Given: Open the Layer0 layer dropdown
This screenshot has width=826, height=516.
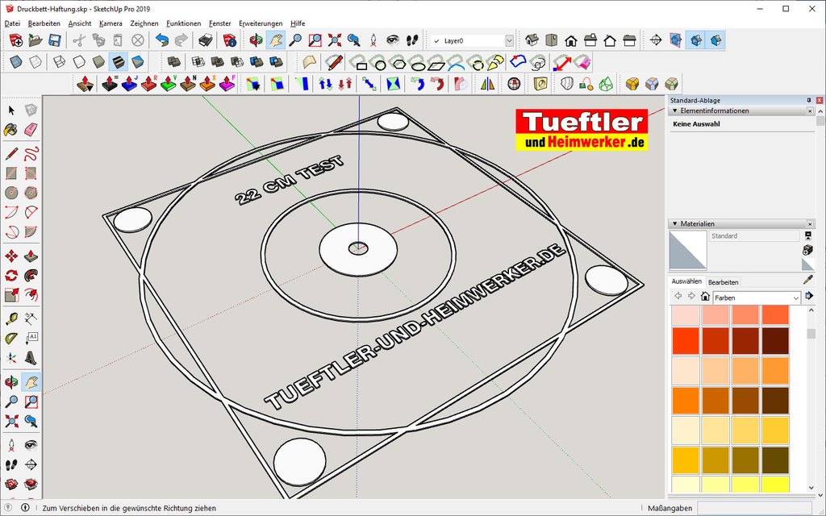Looking at the screenshot, I should [510, 40].
